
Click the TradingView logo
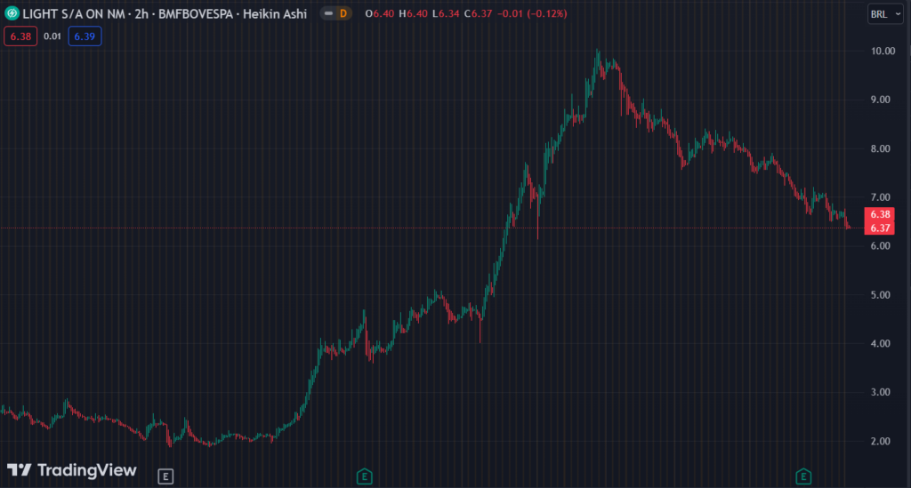(x=71, y=470)
